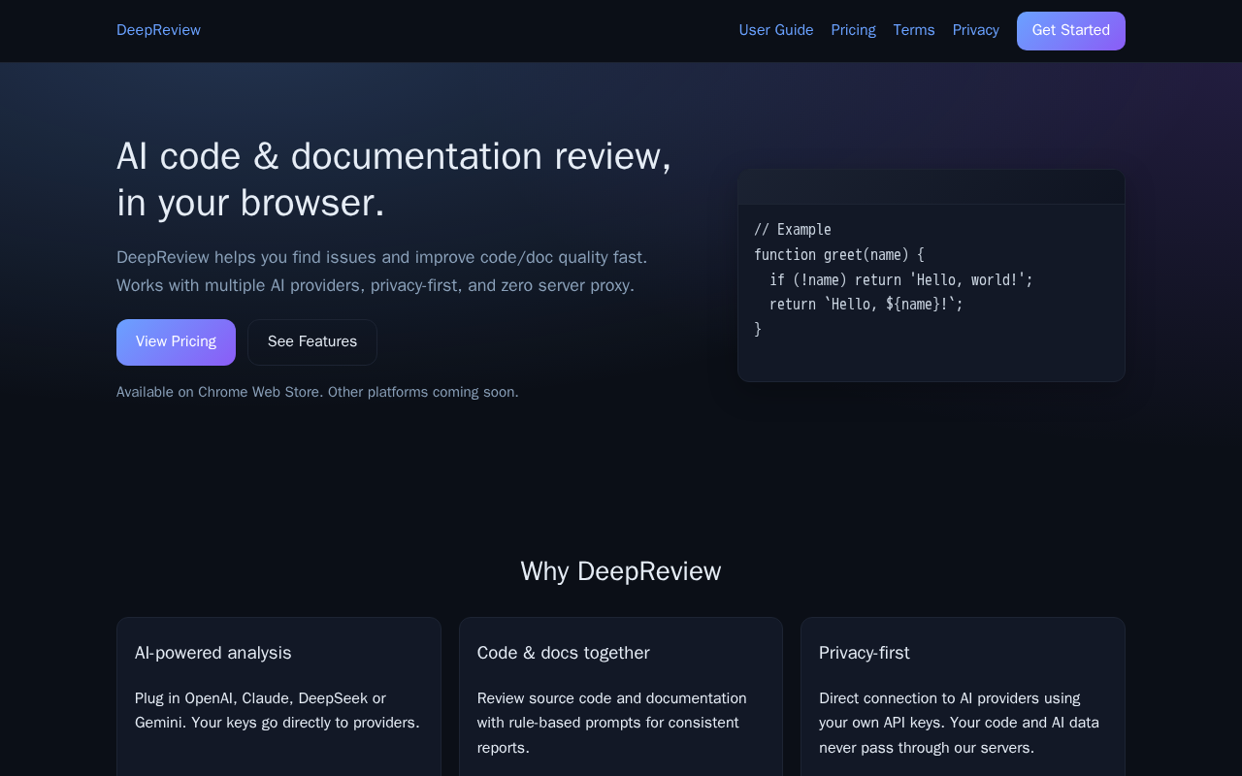Click the return `Hello, ${name}!` code line
Image resolution: width=1242 pixels, height=776 pixels.
(x=866, y=305)
